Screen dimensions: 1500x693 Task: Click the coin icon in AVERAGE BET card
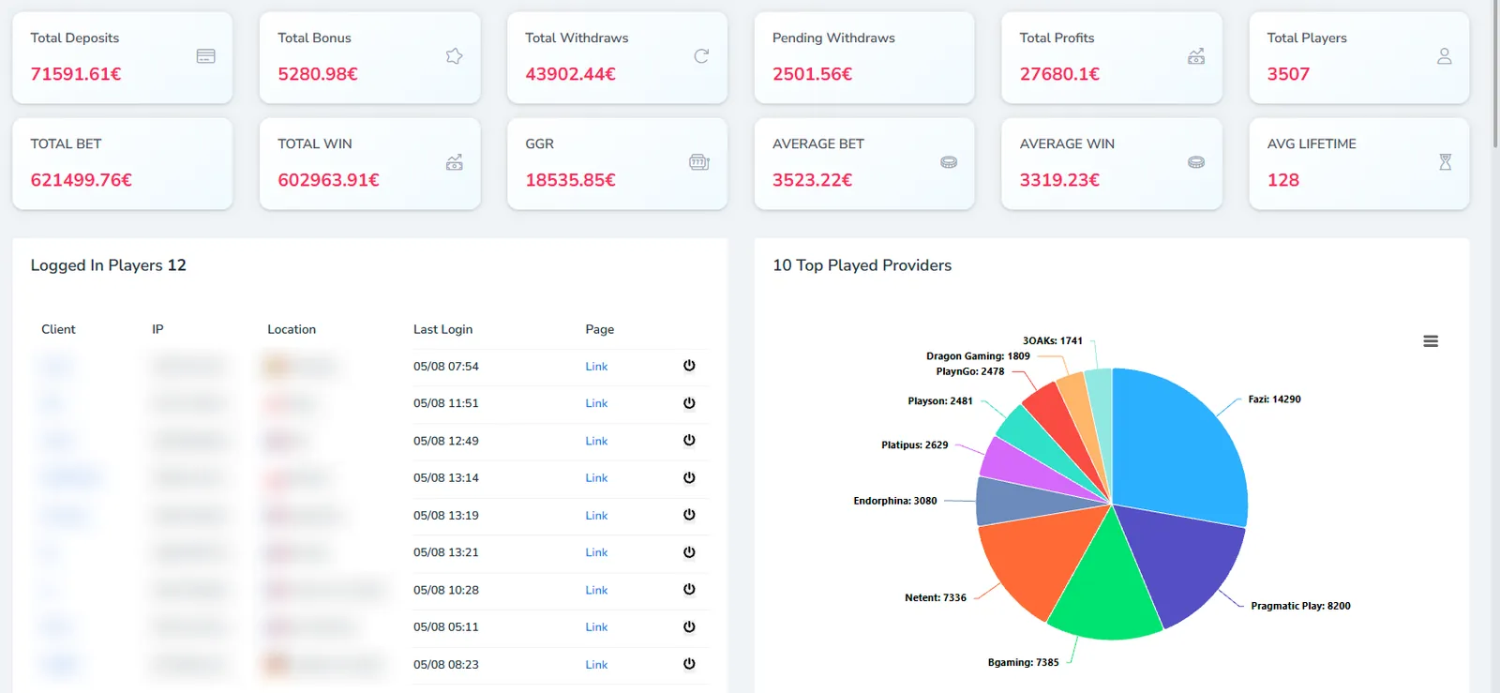(949, 162)
